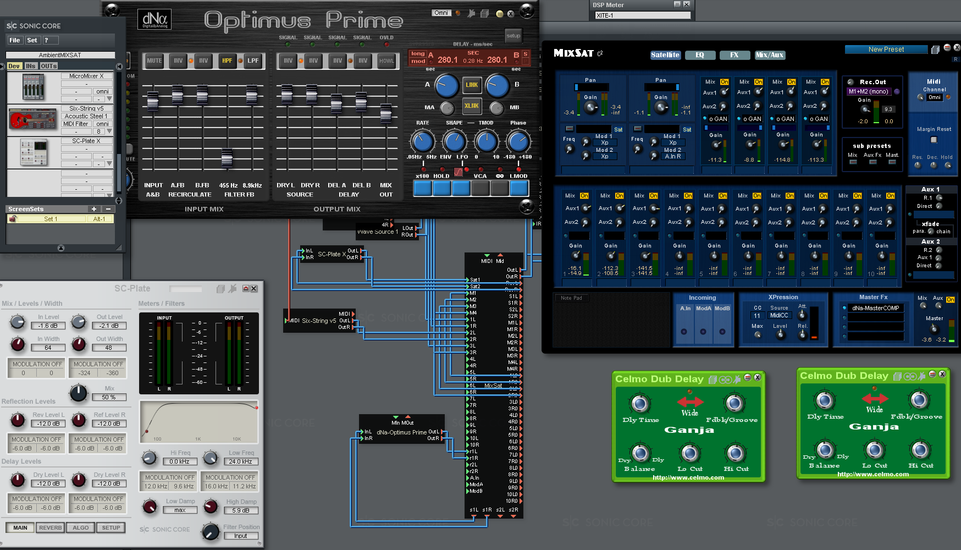The image size is (961, 550).
Task: Open the Source MidiCC dropdown in XPression
Action: (x=779, y=315)
